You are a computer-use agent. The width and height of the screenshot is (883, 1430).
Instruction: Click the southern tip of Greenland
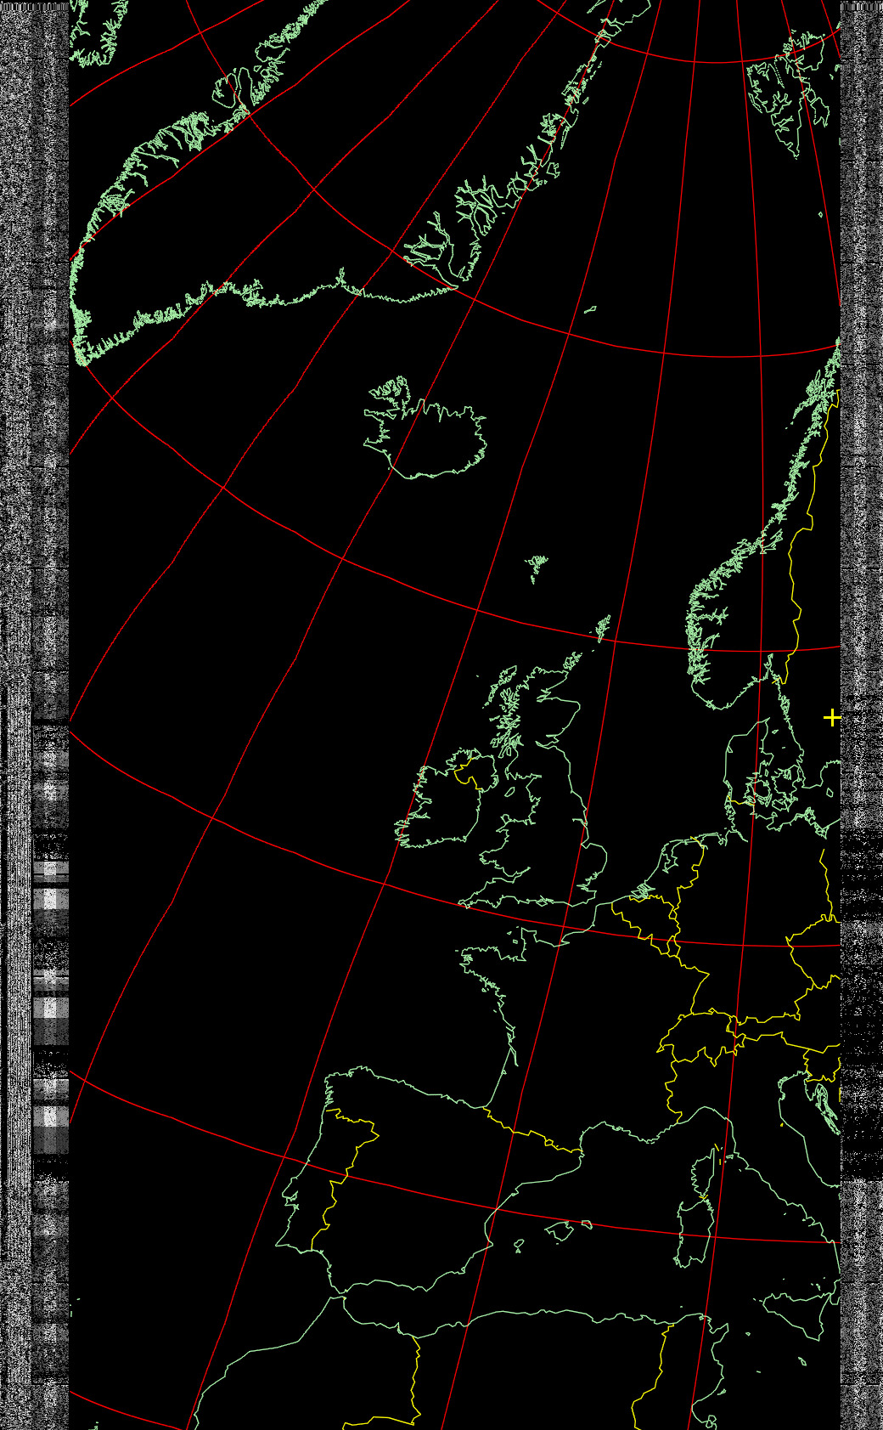(82, 355)
